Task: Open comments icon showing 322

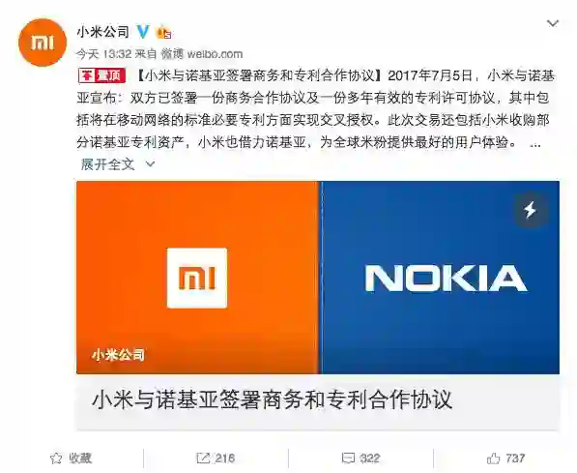Action: [348, 458]
